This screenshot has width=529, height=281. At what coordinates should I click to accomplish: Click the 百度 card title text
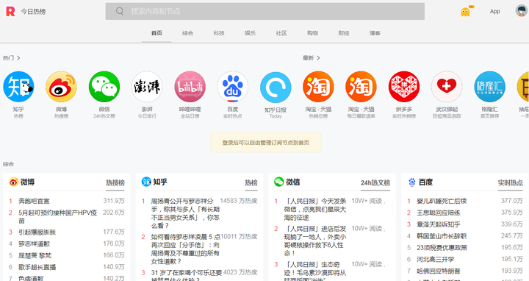point(425,182)
